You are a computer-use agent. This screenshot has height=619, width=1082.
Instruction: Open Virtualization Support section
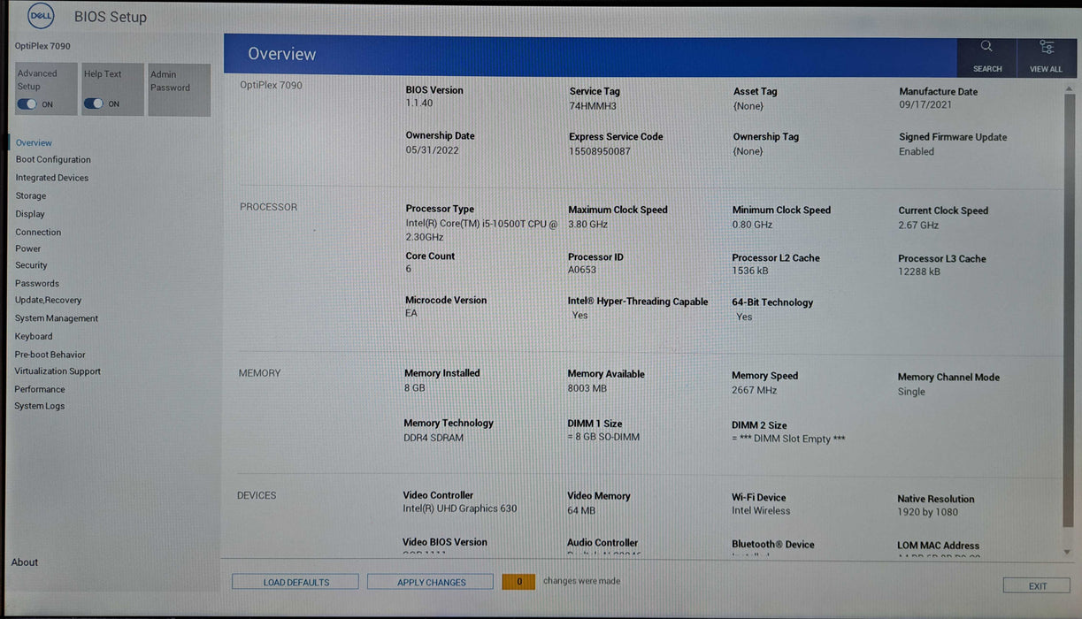58,371
